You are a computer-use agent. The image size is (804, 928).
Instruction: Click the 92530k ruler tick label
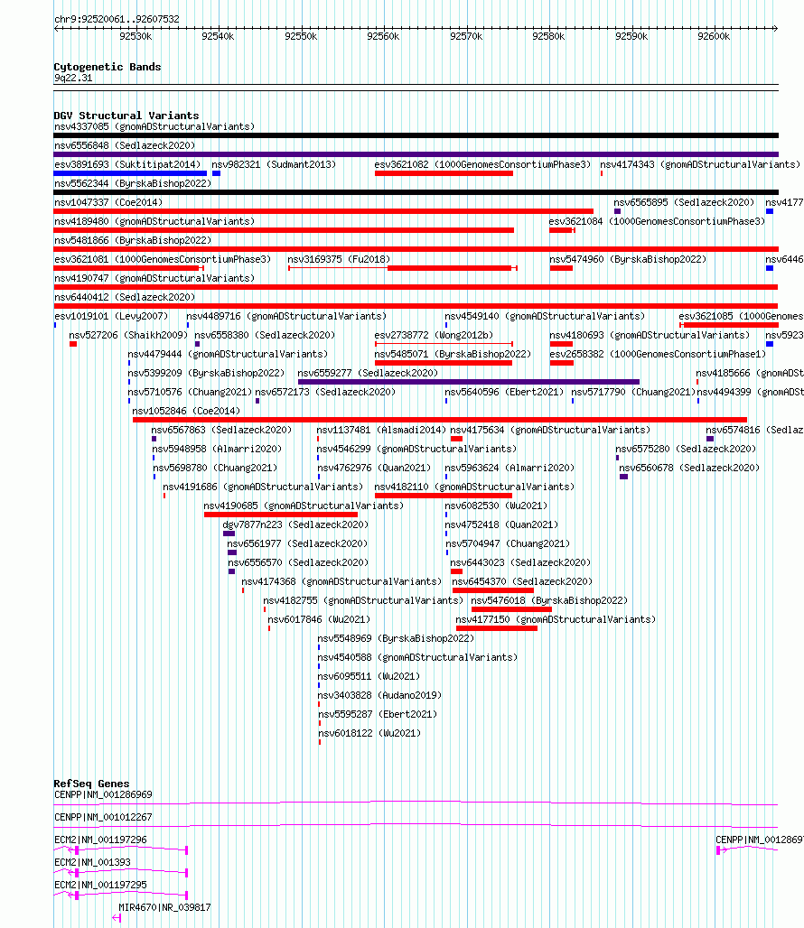click(x=136, y=36)
